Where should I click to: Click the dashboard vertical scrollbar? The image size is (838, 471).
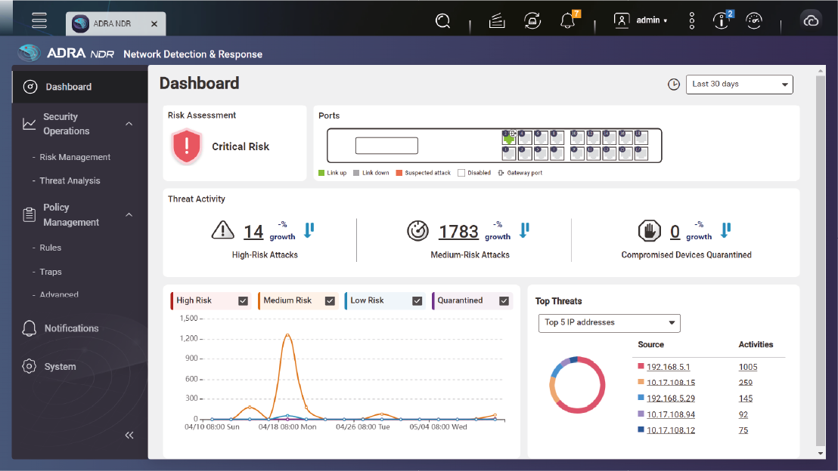pos(821,261)
